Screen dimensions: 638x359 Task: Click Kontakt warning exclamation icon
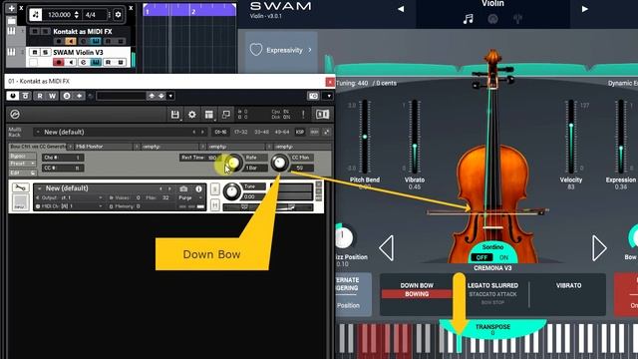point(303,115)
